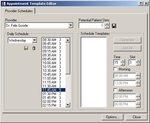Click the Appointment Template Editor title icon
This screenshot has width=150, height=123.
click(4, 4)
